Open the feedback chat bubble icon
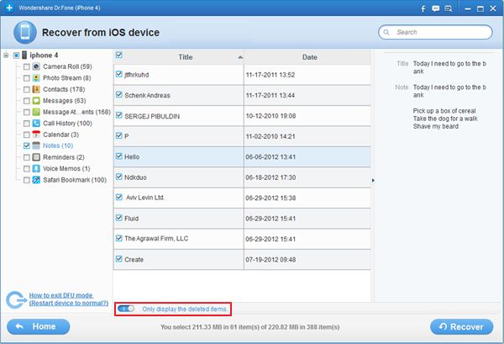504x344 pixels. [435, 8]
